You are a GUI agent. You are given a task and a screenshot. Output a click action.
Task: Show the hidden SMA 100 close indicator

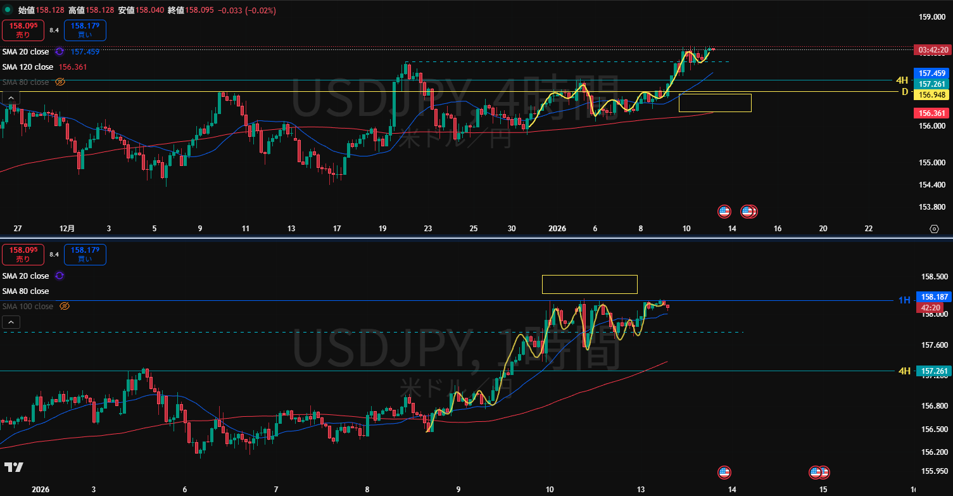64,307
